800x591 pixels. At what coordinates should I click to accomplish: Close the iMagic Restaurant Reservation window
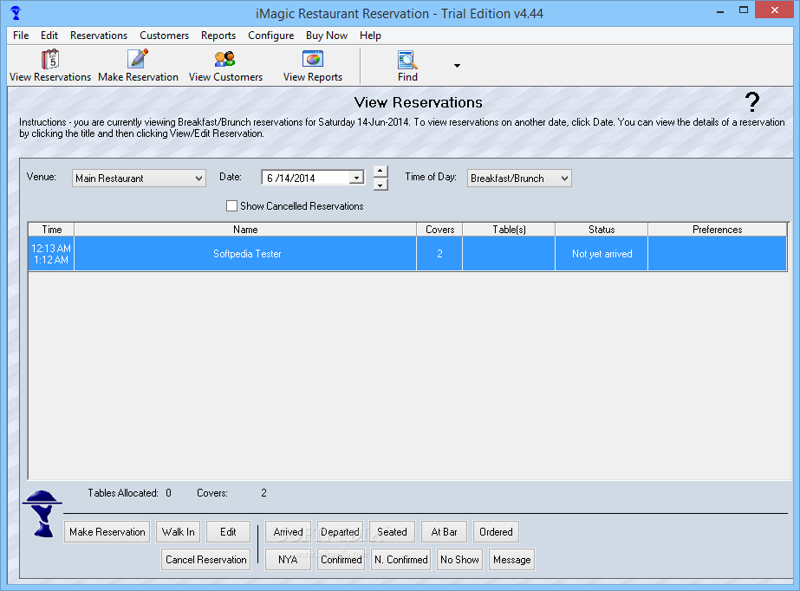pos(774,10)
